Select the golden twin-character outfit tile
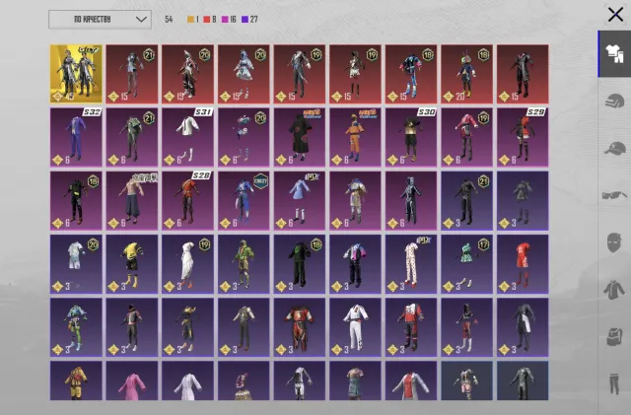631x415 pixels. 76,74
